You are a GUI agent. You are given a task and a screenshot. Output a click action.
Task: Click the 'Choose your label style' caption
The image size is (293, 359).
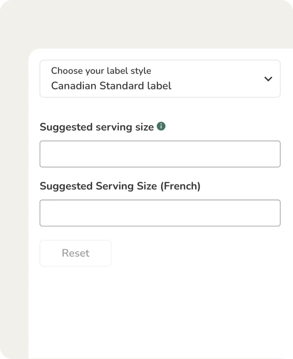click(x=101, y=71)
